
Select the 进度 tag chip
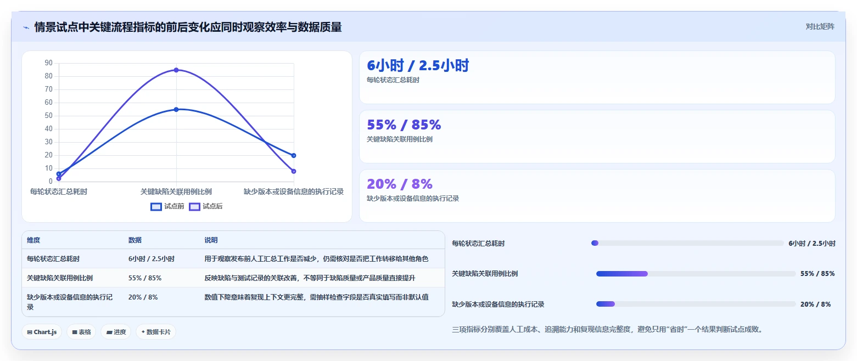click(116, 332)
